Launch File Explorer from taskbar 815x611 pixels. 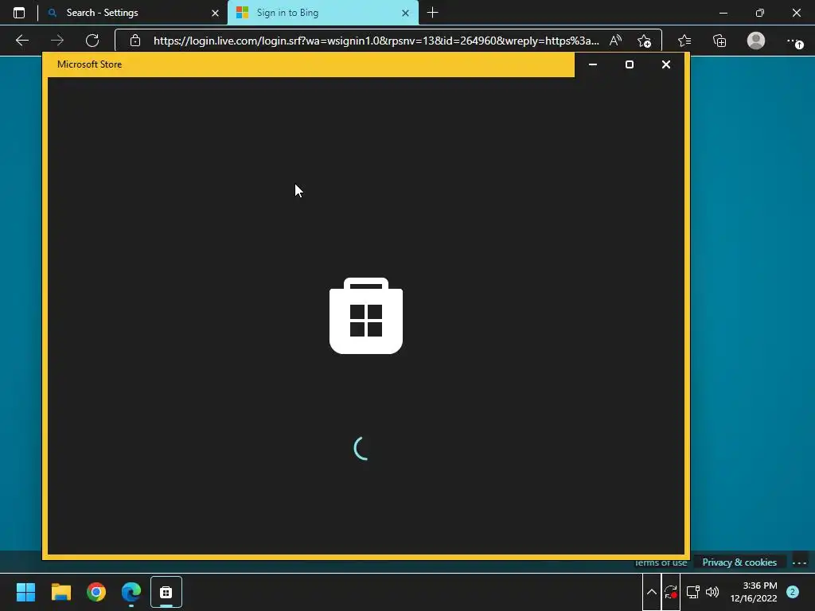pos(60,592)
